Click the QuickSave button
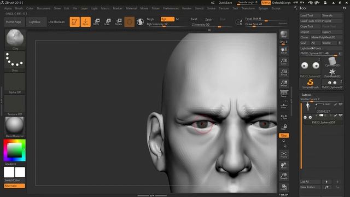350x197 pixels. 225,3
